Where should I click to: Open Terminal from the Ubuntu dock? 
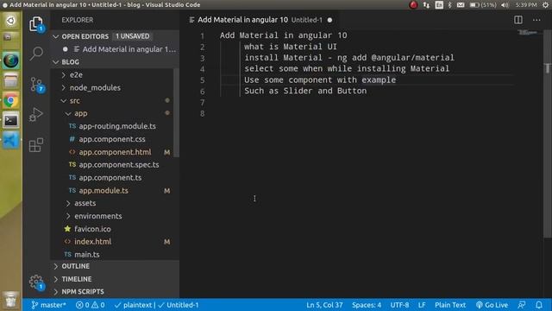click(x=10, y=121)
